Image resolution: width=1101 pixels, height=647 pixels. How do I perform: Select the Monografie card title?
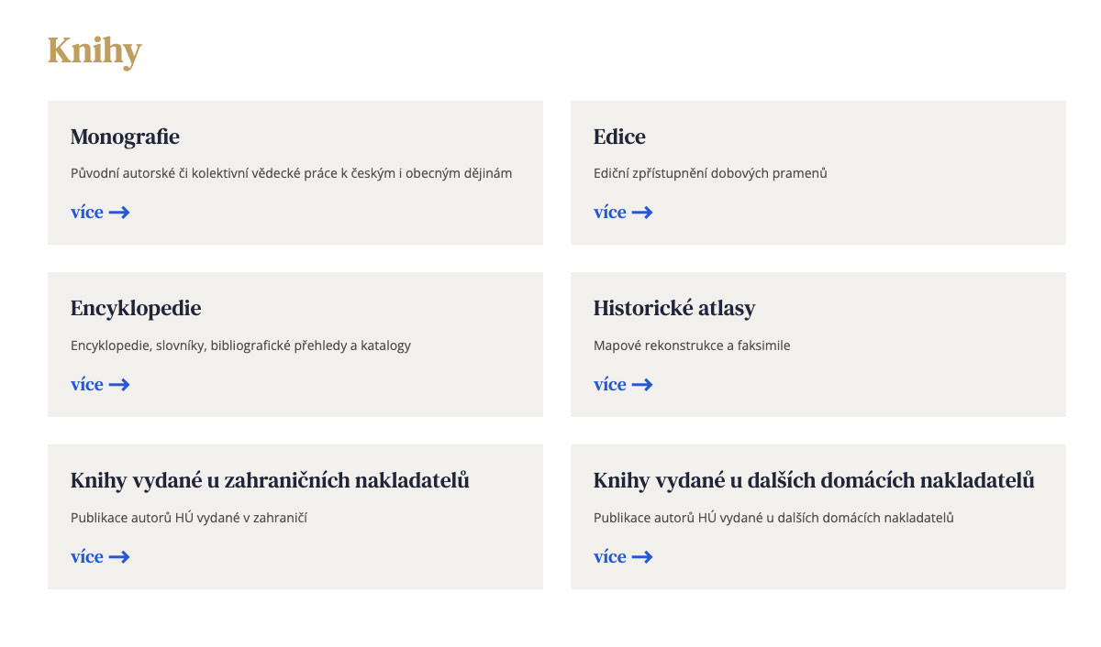[x=125, y=137]
